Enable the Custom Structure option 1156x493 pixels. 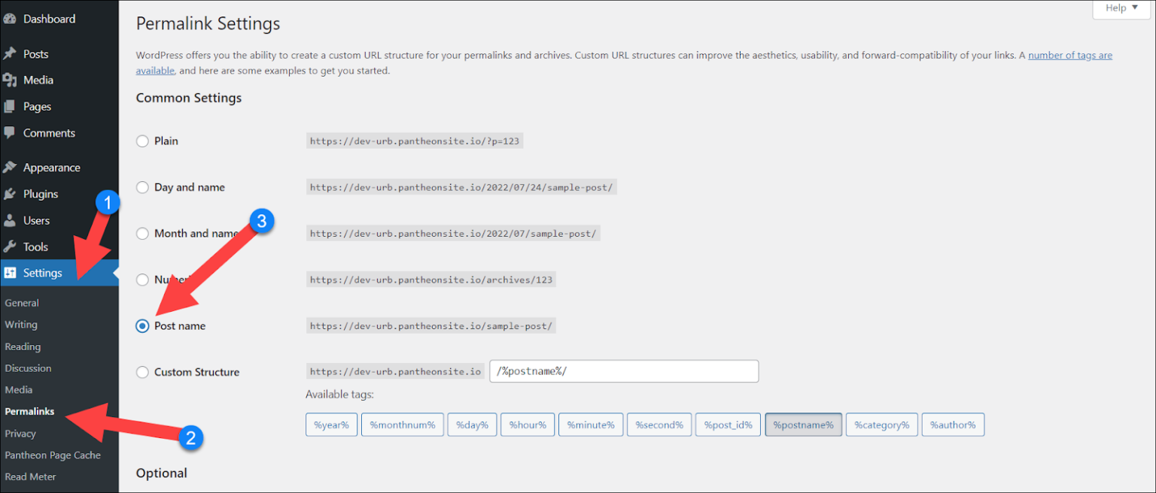tap(142, 371)
